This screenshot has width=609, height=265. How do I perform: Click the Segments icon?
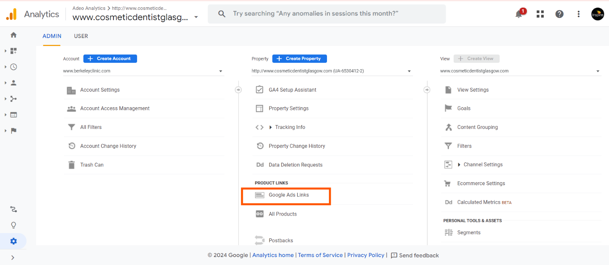click(x=449, y=233)
